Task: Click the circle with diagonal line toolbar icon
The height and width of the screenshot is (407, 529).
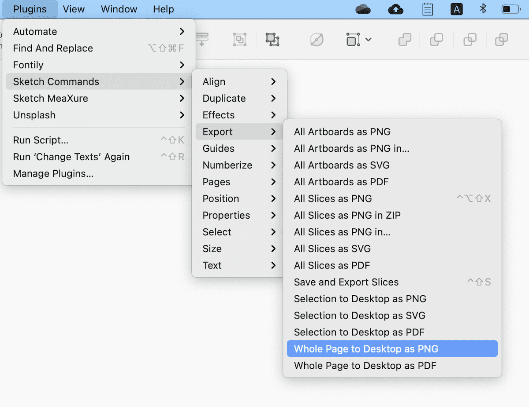Action: coord(317,40)
